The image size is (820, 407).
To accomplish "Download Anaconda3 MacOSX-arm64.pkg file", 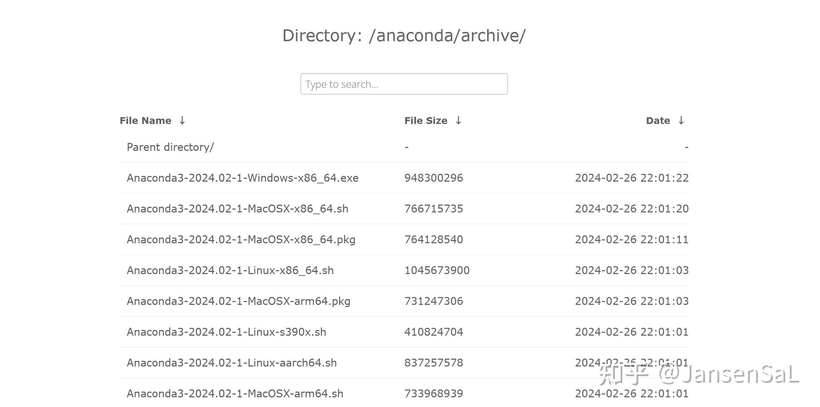I will [x=238, y=301].
